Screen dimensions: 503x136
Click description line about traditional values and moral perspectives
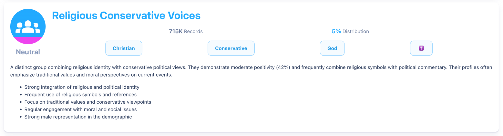[91, 75]
